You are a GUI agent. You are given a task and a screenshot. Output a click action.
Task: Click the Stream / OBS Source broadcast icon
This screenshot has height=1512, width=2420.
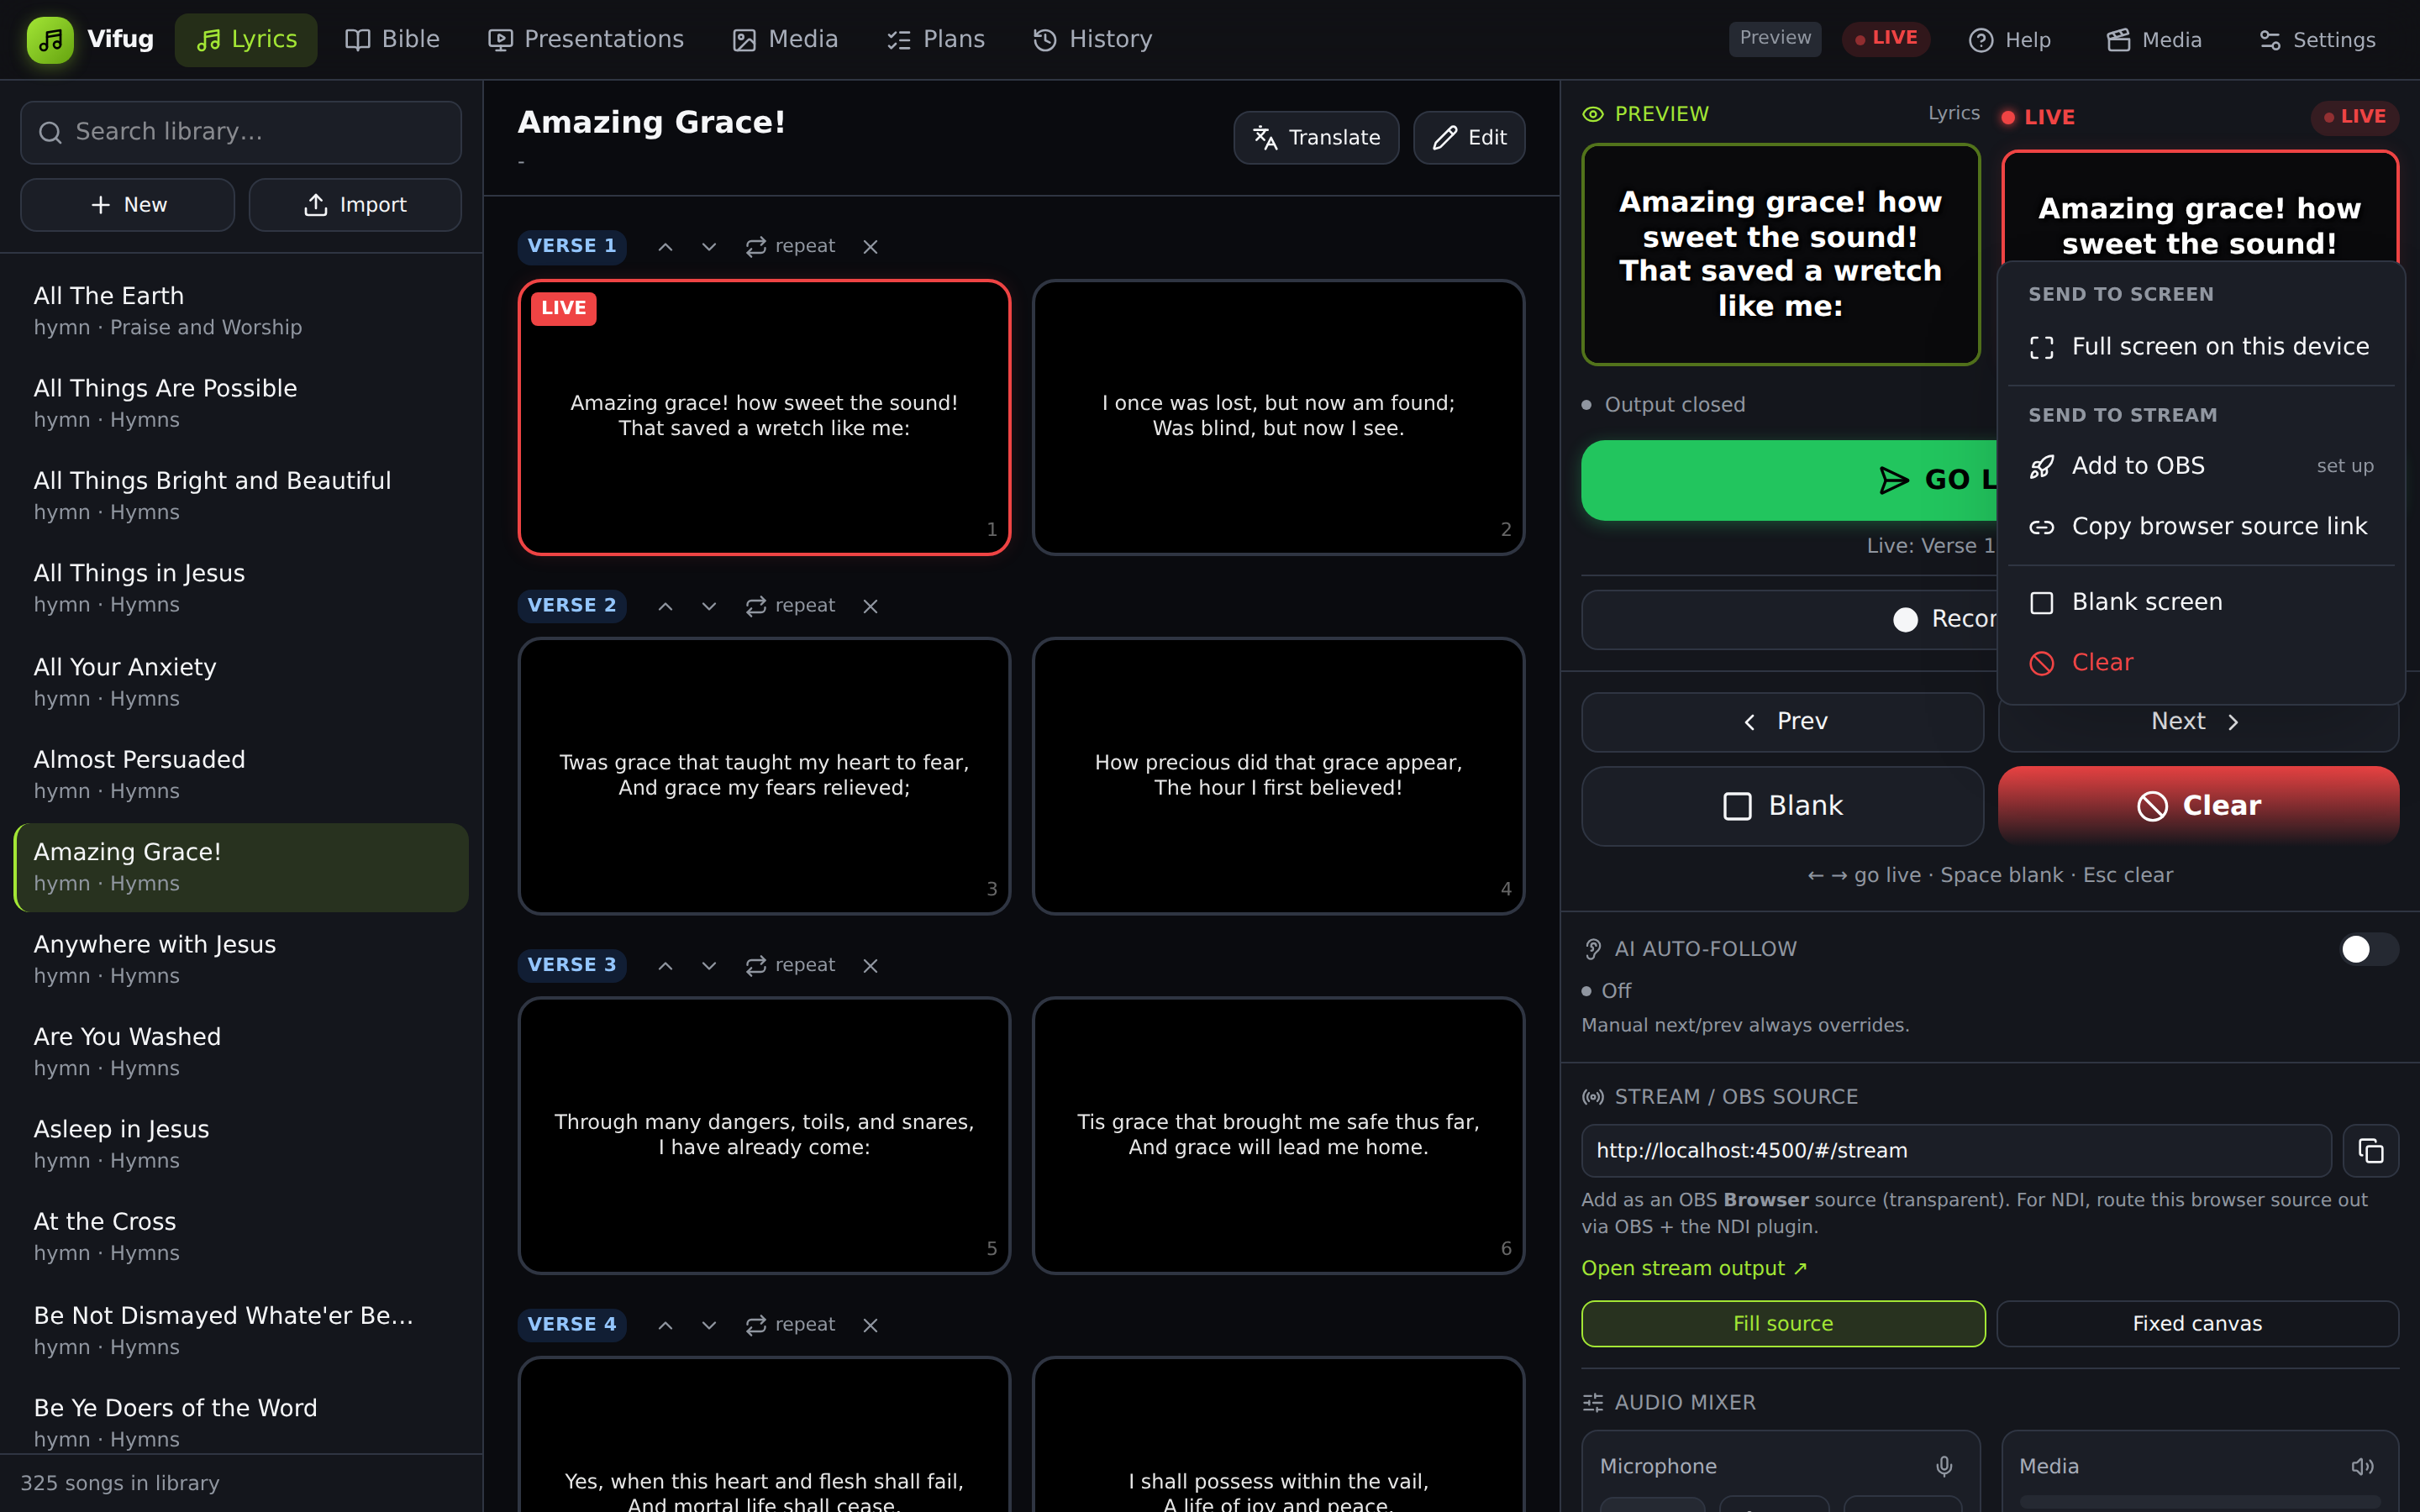[x=1593, y=1097]
